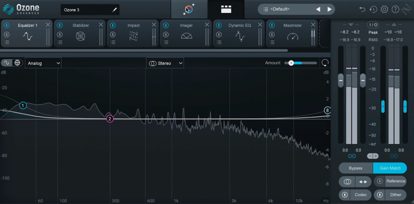
Task: Open the Master Assistant
Action: (x=189, y=9)
